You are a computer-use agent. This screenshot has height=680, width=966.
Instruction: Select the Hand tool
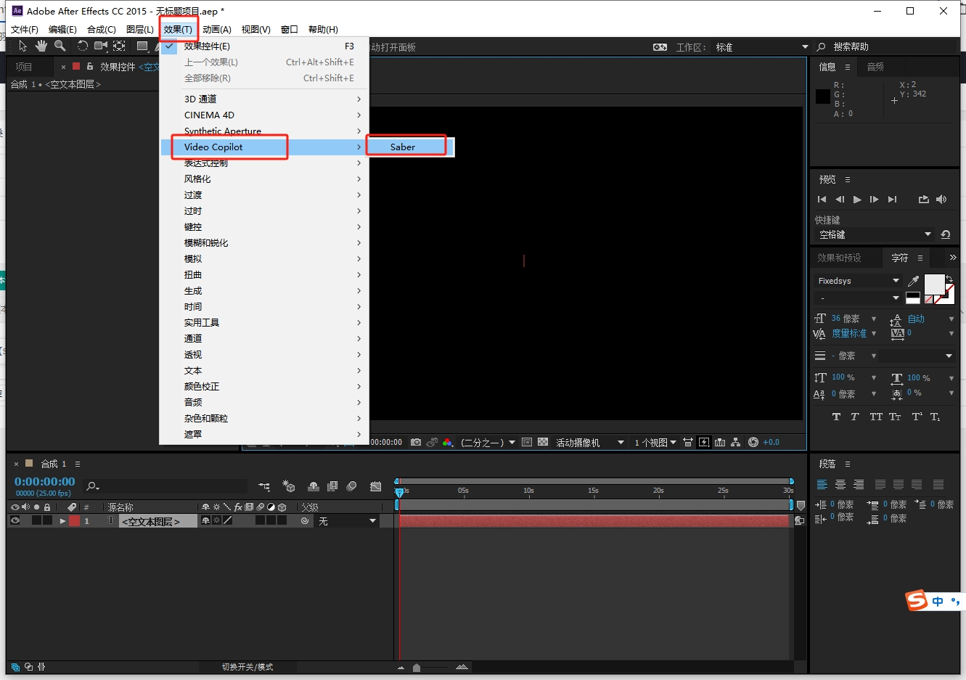point(41,46)
